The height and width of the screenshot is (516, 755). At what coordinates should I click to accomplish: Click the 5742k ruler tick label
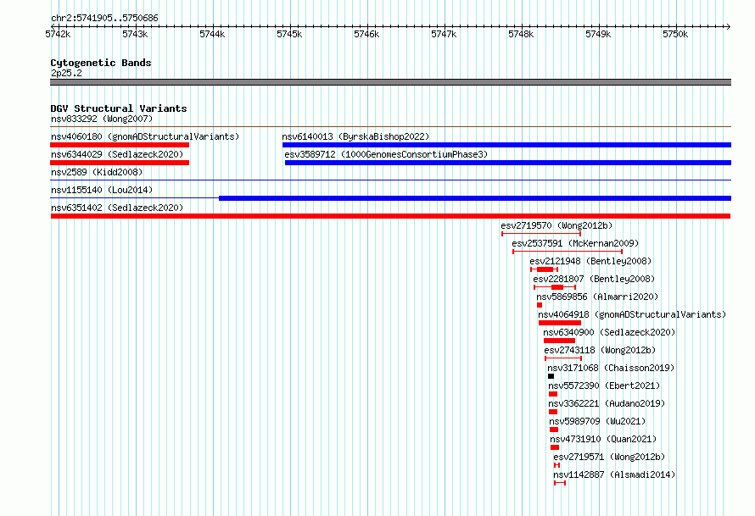[58, 34]
